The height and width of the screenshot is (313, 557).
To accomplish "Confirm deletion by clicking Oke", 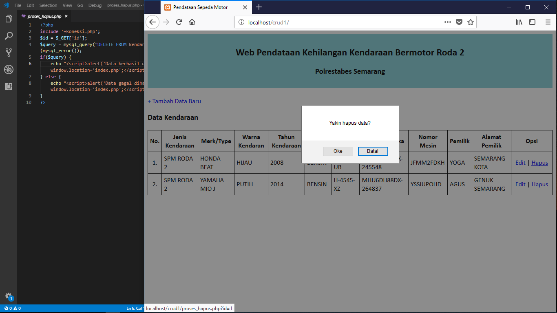I will pos(338,151).
